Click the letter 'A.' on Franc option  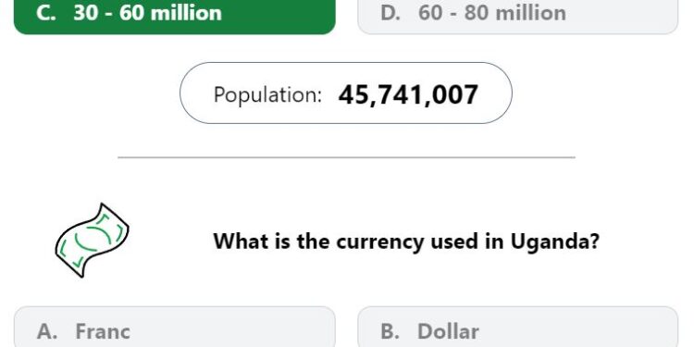click(47, 331)
